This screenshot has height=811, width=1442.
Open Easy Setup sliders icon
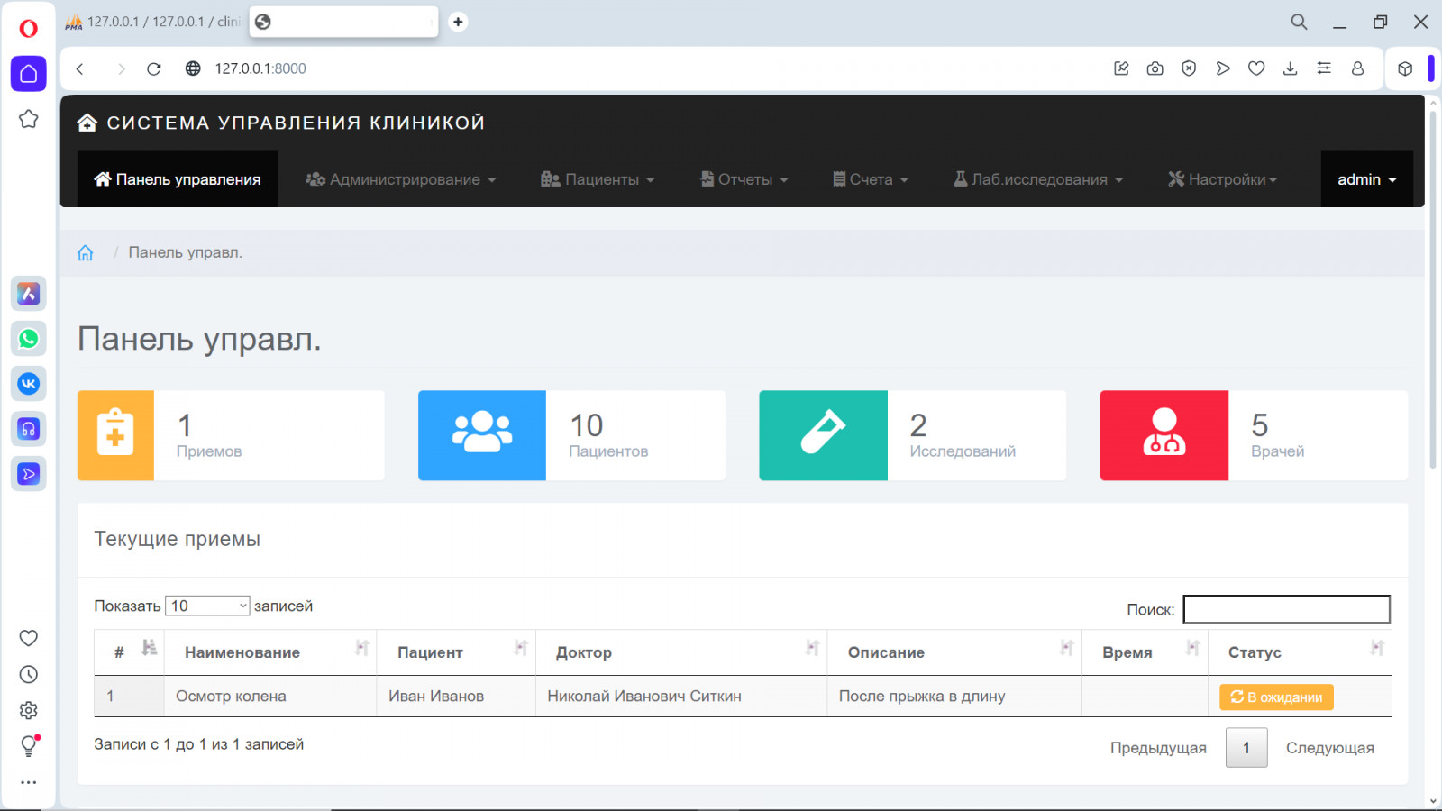pyautogui.click(x=1324, y=68)
